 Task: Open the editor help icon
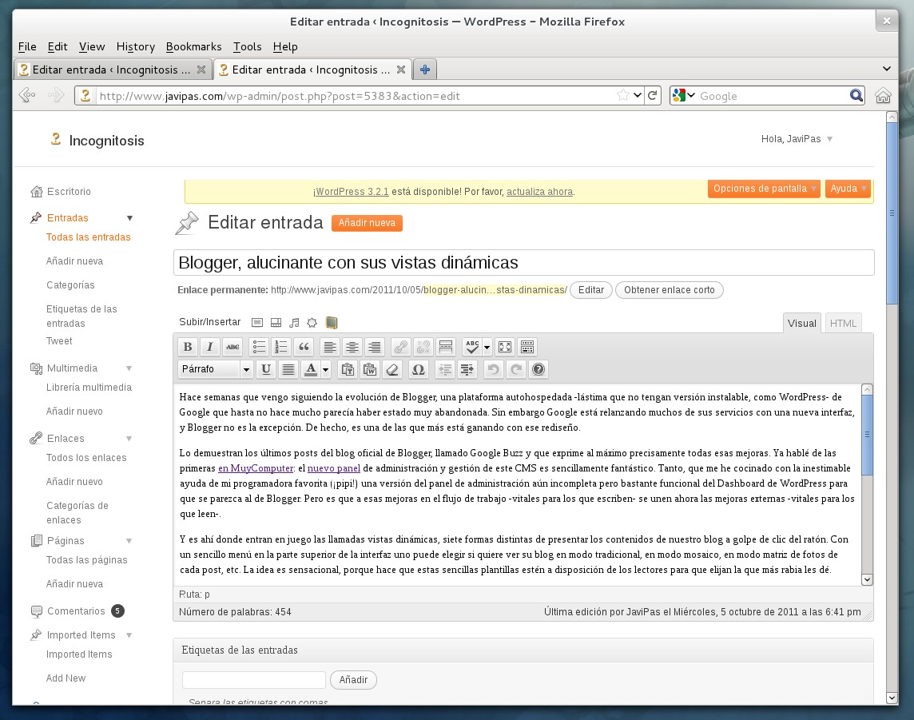[x=538, y=369]
